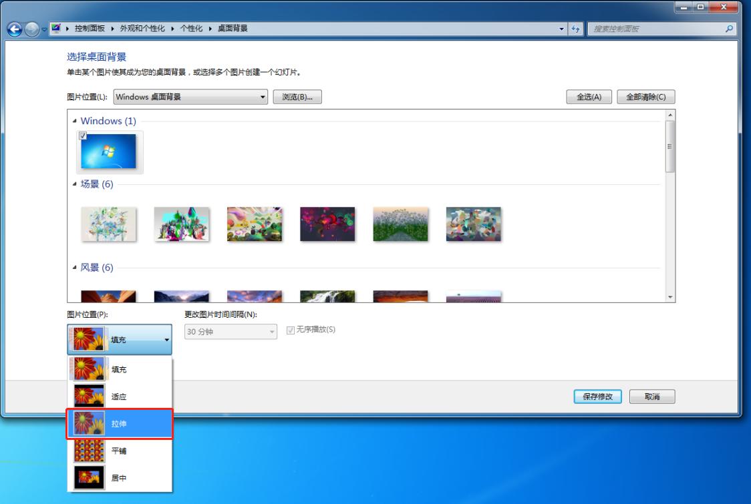Select the last 场景 abstract wallpaper
This screenshot has height=504, width=751.
click(x=474, y=224)
